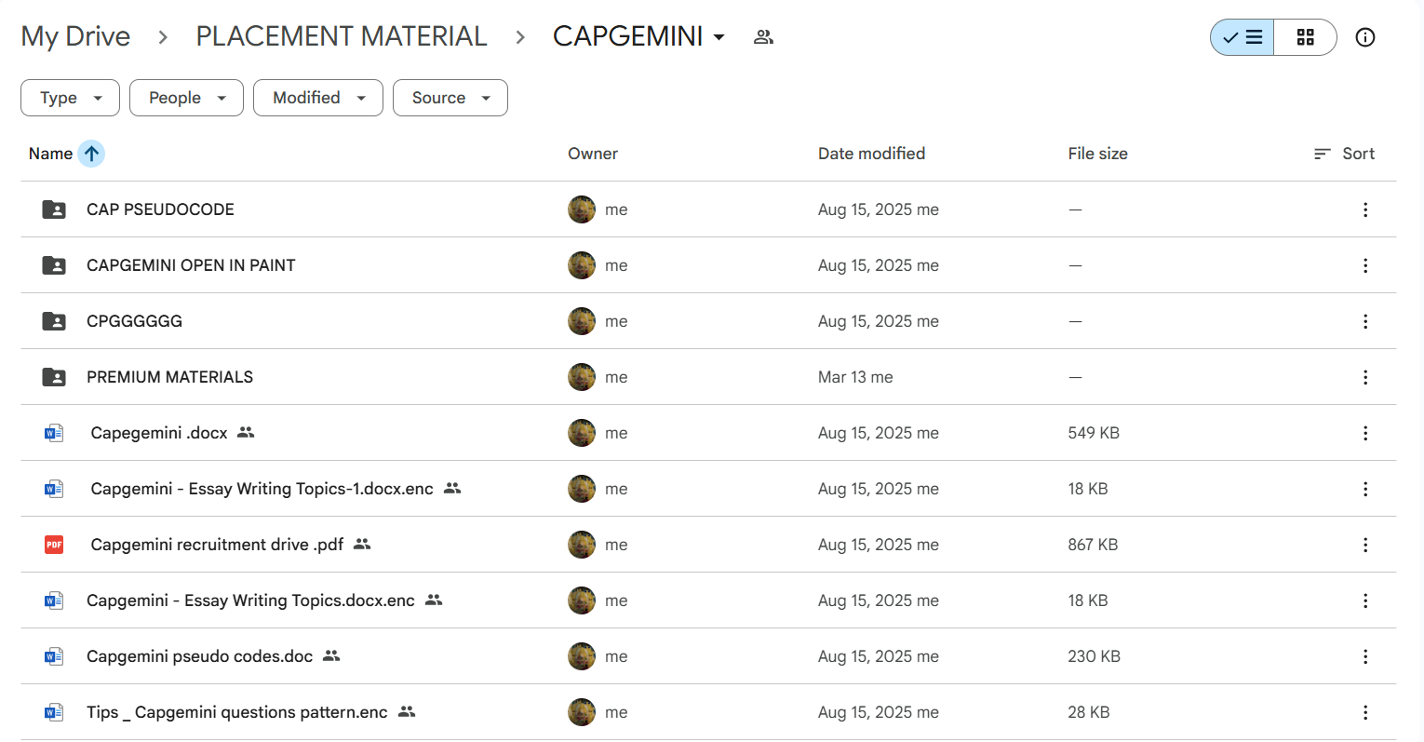Click the Owner column header
This screenshot has height=742, width=1424.
click(593, 154)
